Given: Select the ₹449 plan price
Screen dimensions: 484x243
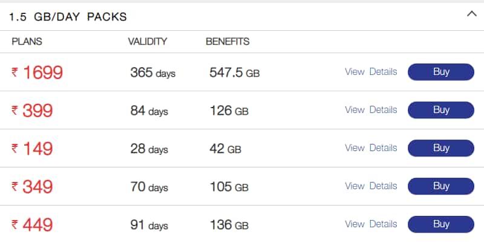Looking at the screenshot, I should [x=32, y=225].
